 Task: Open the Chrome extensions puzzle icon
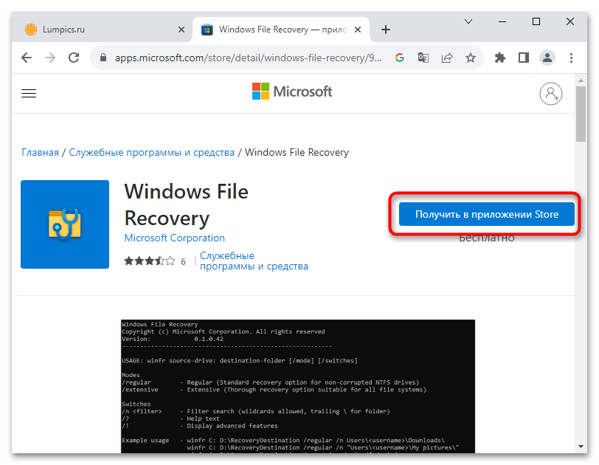click(x=500, y=57)
